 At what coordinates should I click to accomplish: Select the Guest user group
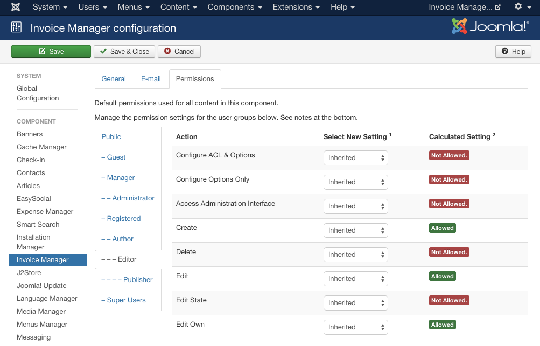[113, 157]
